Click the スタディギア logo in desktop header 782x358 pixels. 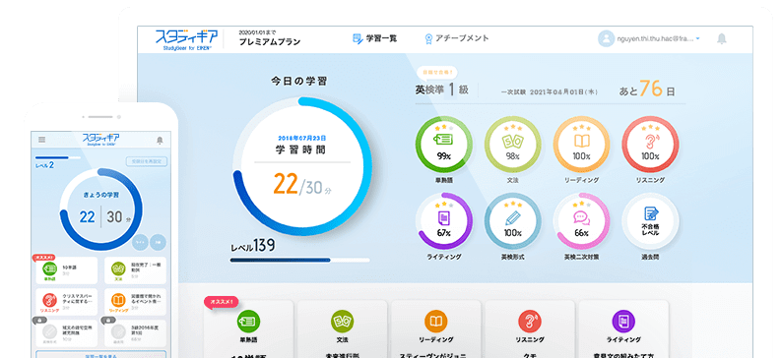(x=186, y=38)
